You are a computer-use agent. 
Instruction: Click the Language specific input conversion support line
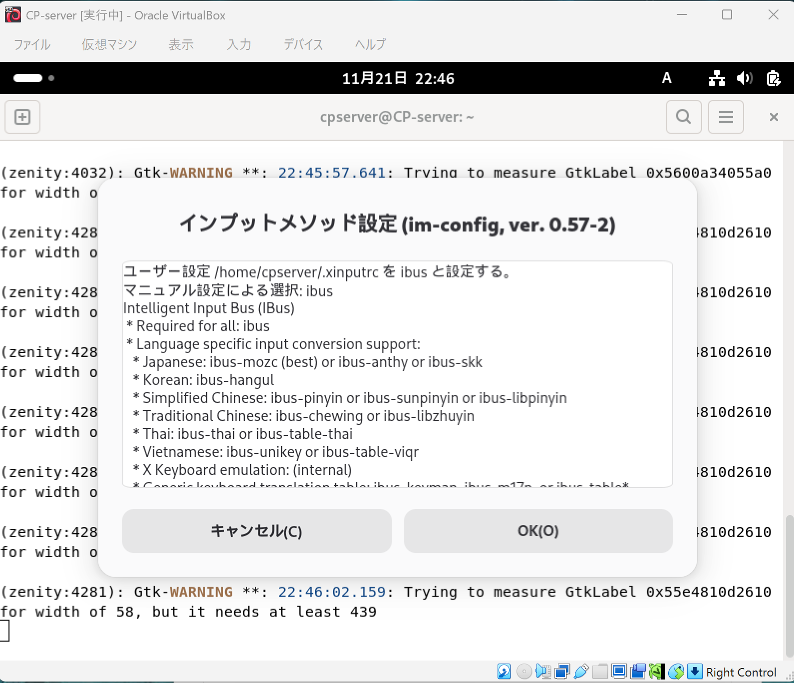point(273,344)
